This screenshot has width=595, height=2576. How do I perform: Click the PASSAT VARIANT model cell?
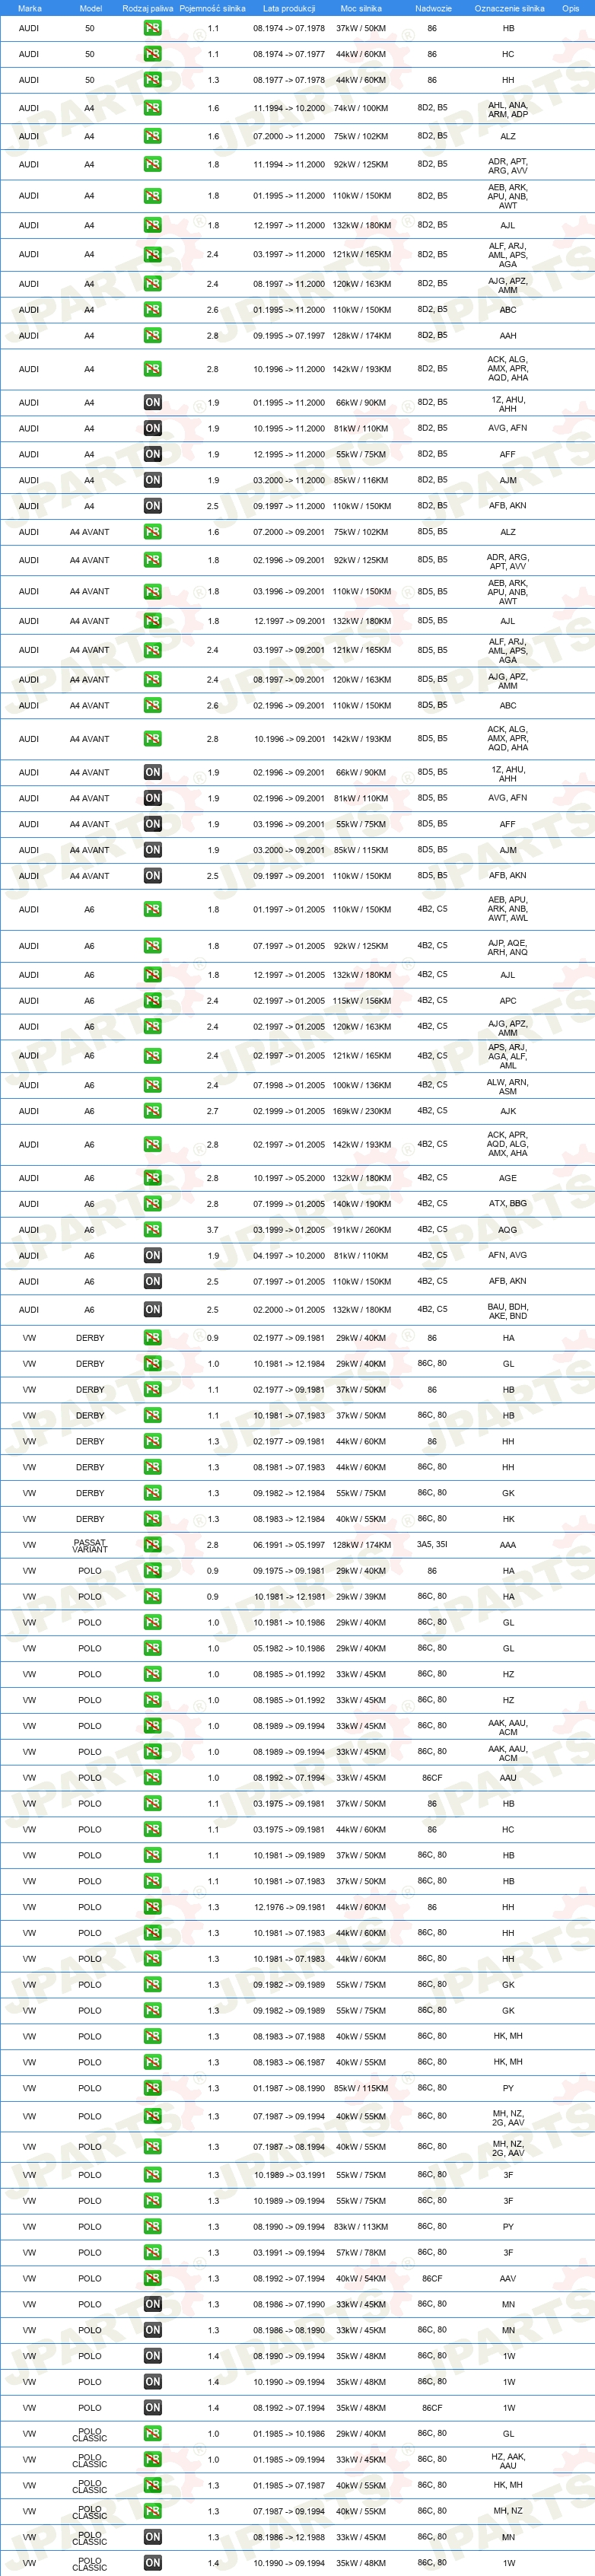[x=90, y=1545]
